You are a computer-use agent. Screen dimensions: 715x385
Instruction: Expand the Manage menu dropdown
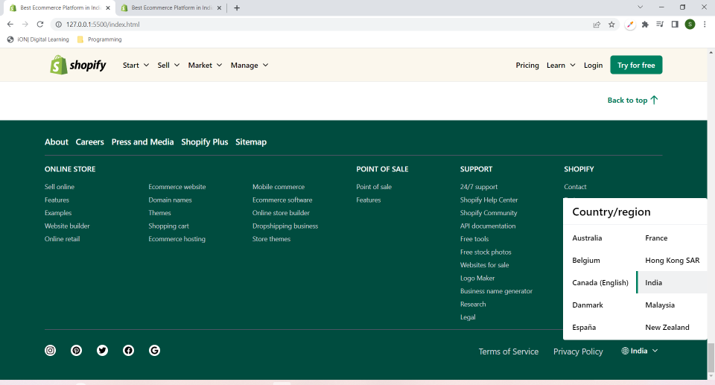[x=249, y=66]
